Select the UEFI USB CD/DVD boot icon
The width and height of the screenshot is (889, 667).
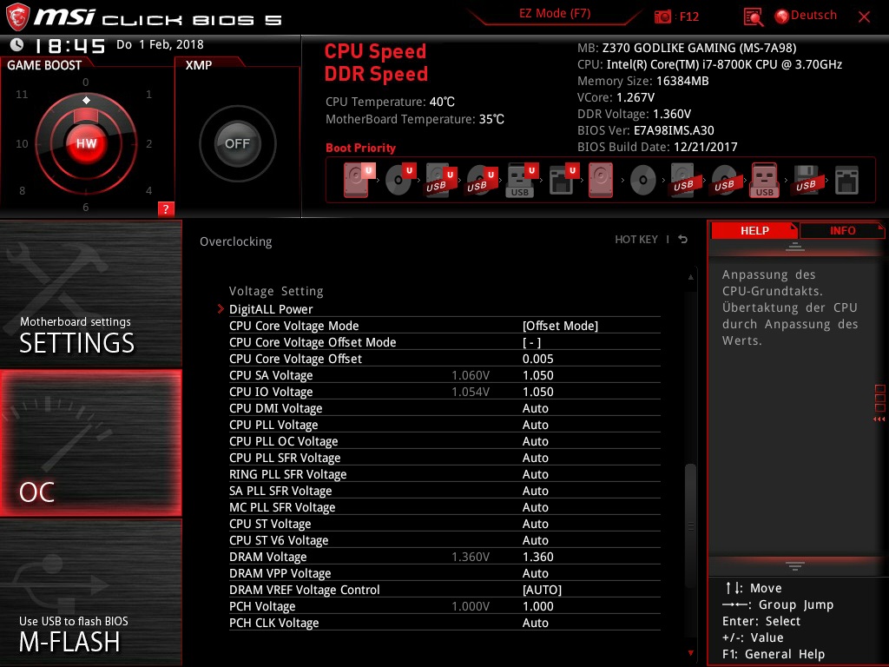click(481, 181)
